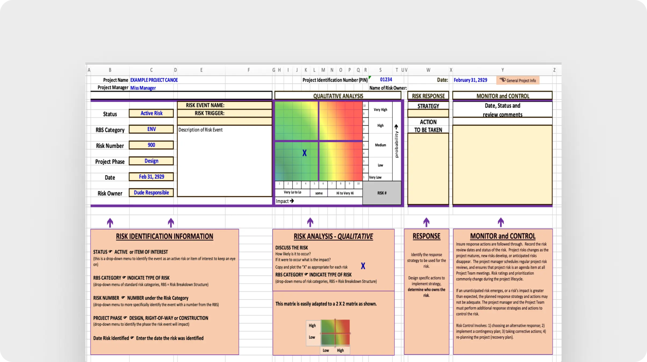Click the underlined RESPONSE heading
The width and height of the screenshot is (647, 362).
426,236
